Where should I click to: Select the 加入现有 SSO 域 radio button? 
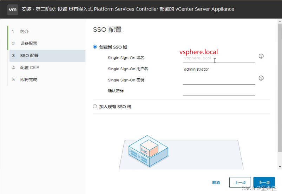[95, 106]
